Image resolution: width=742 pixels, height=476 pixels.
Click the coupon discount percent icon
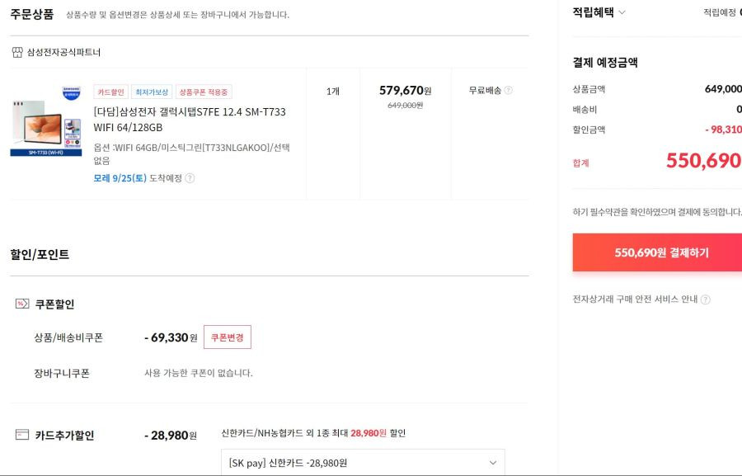click(x=22, y=304)
